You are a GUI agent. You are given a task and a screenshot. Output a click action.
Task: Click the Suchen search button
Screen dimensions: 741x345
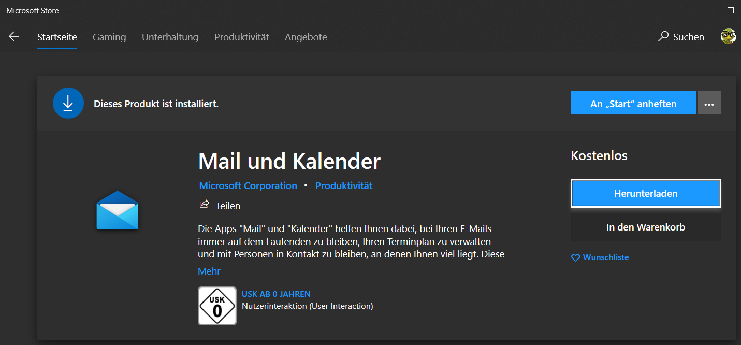pyautogui.click(x=681, y=37)
